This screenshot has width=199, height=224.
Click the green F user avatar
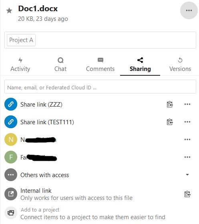point(11,157)
